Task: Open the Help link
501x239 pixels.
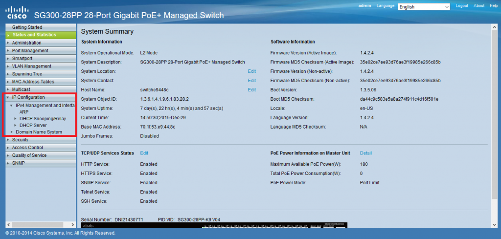Action: [494, 6]
